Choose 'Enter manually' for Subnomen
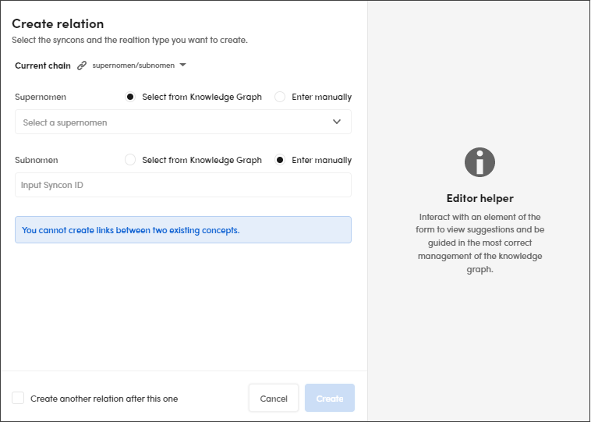 click(280, 160)
